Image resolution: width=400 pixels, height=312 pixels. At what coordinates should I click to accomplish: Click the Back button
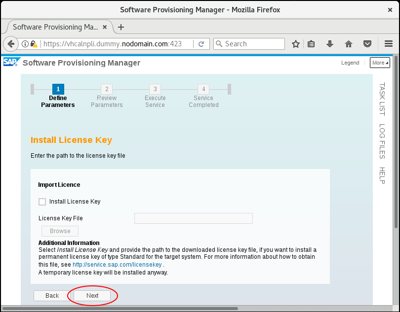(x=52, y=296)
